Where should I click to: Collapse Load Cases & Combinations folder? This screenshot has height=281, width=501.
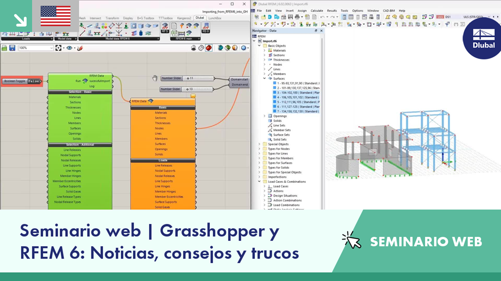(259, 181)
